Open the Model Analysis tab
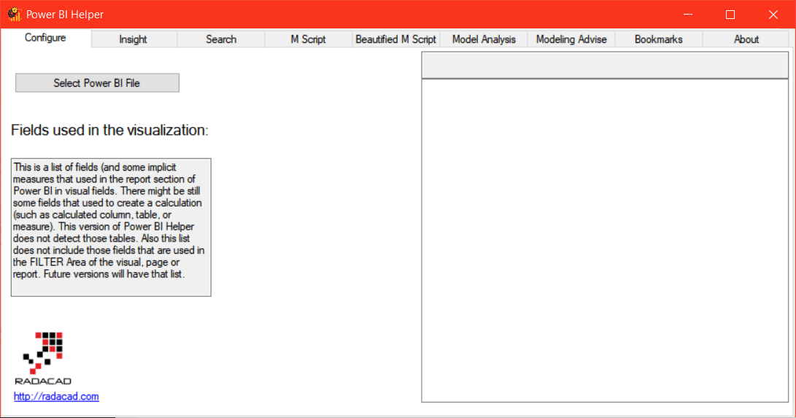Viewport: 796px width, 418px height. click(484, 39)
